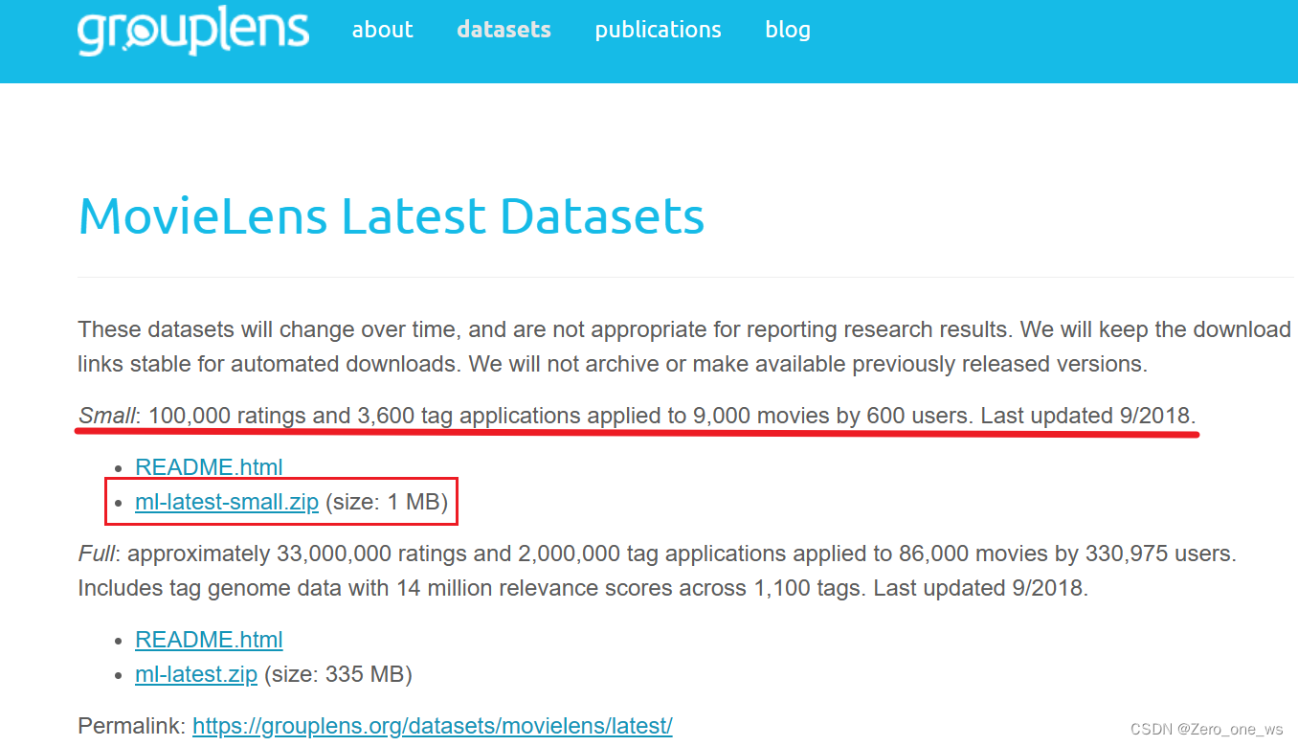Open README.html under the Full dataset
The image size is (1298, 746).
[x=209, y=640]
